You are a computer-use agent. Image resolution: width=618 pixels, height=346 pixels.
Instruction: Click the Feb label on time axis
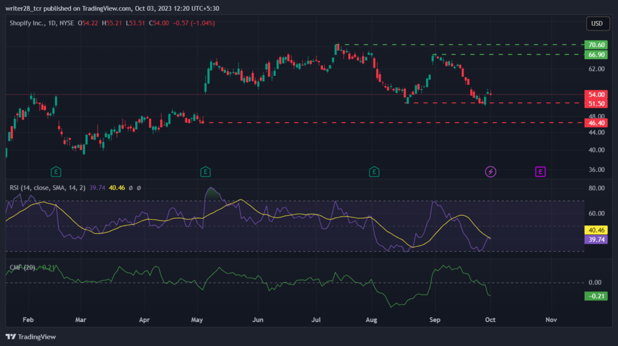point(28,319)
